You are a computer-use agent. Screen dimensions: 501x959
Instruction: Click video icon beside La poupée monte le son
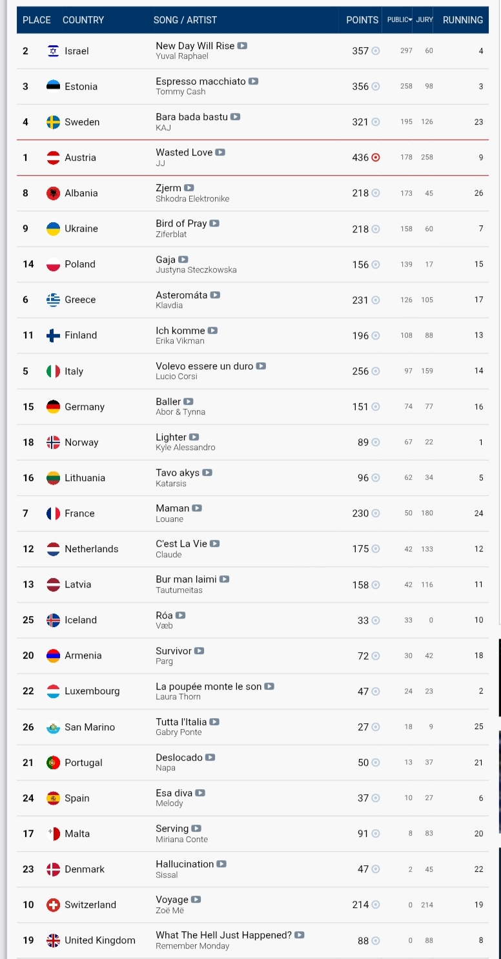269,686
